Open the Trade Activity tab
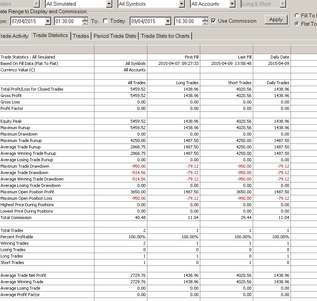The height and width of the screenshot is (301, 317). tap(14, 36)
